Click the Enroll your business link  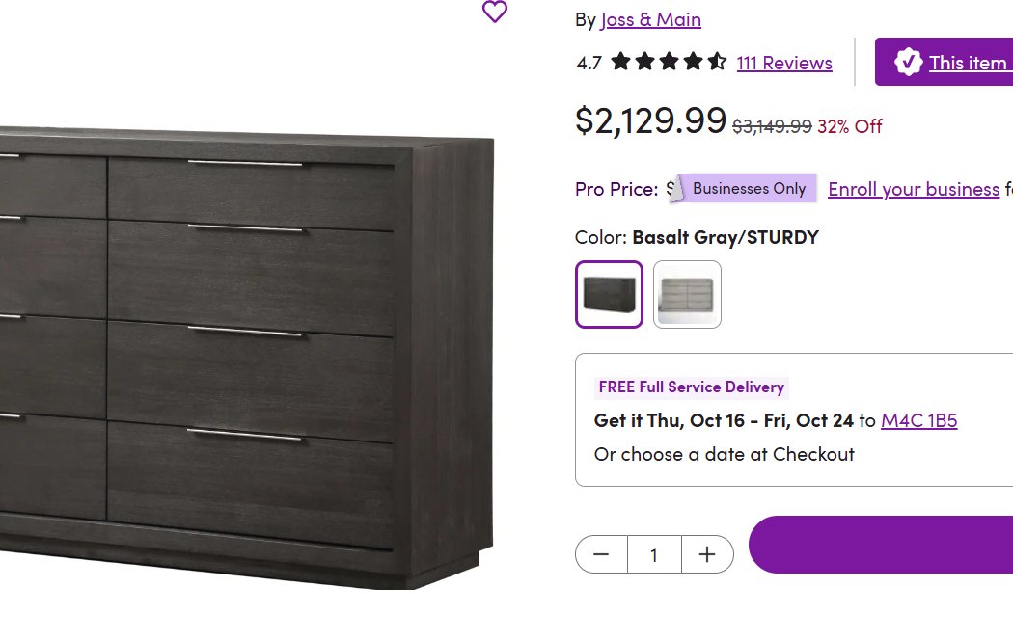point(913,189)
